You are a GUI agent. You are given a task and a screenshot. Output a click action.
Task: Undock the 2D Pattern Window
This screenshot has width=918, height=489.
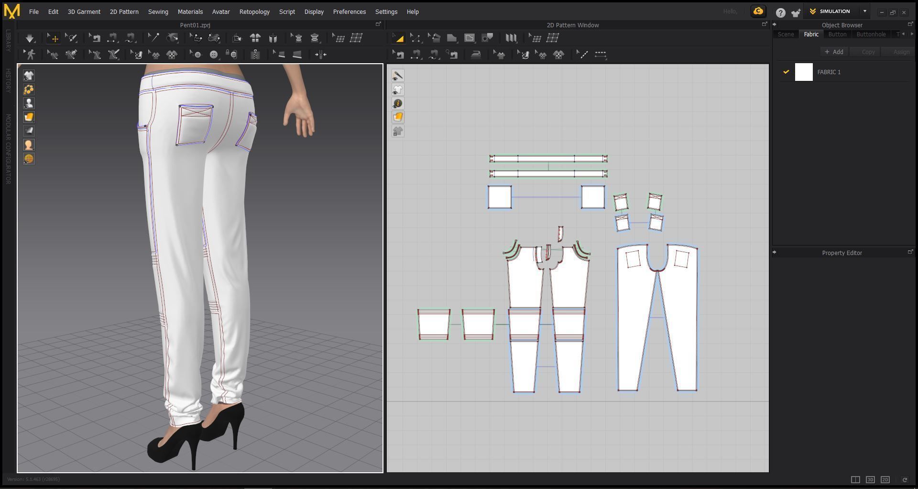[764, 24]
